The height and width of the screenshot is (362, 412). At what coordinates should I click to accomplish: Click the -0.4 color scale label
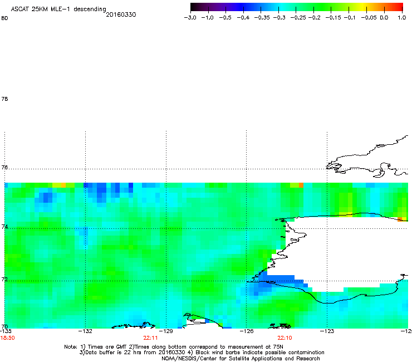coord(243,18)
